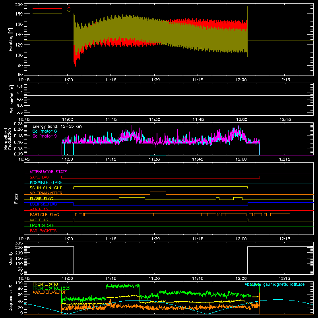Click the 0.25 tick on modulation axis
Viewport: 318px width, 318px height.
[18, 124]
